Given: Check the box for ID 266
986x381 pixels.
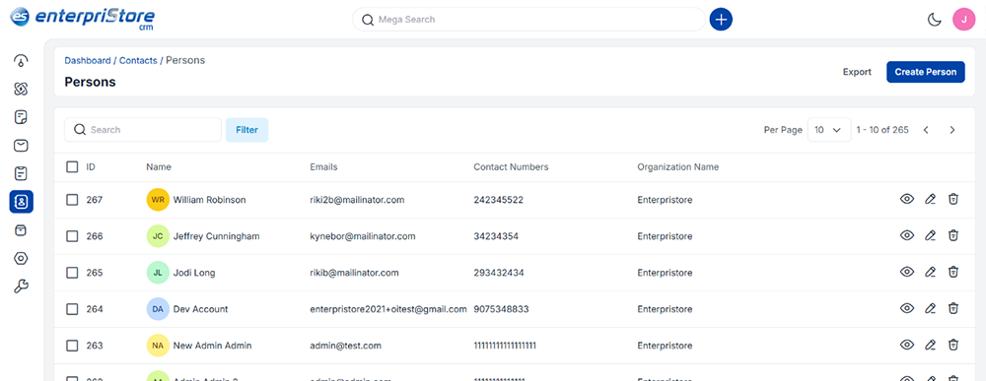Looking at the screenshot, I should [x=72, y=236].
